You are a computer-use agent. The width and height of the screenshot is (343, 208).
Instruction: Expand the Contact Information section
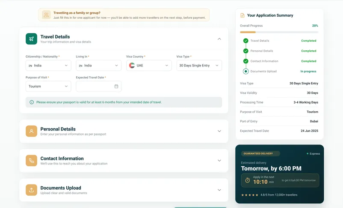tap(219, 161)
